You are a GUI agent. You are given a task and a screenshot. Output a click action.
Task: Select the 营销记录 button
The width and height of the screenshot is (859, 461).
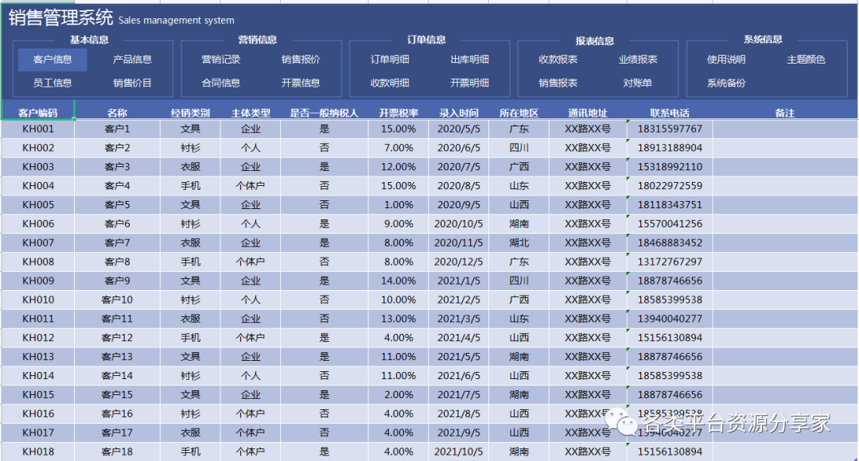220,60
